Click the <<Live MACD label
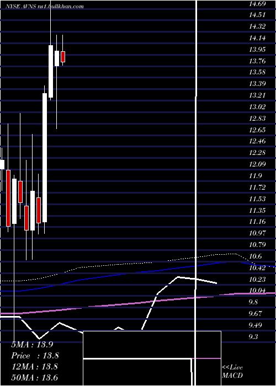 click(x=232, y=371)
